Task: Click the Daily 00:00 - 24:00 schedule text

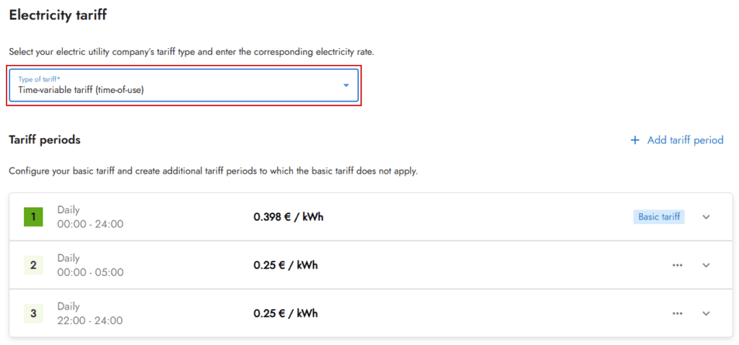Action: (x=90, y=217)
